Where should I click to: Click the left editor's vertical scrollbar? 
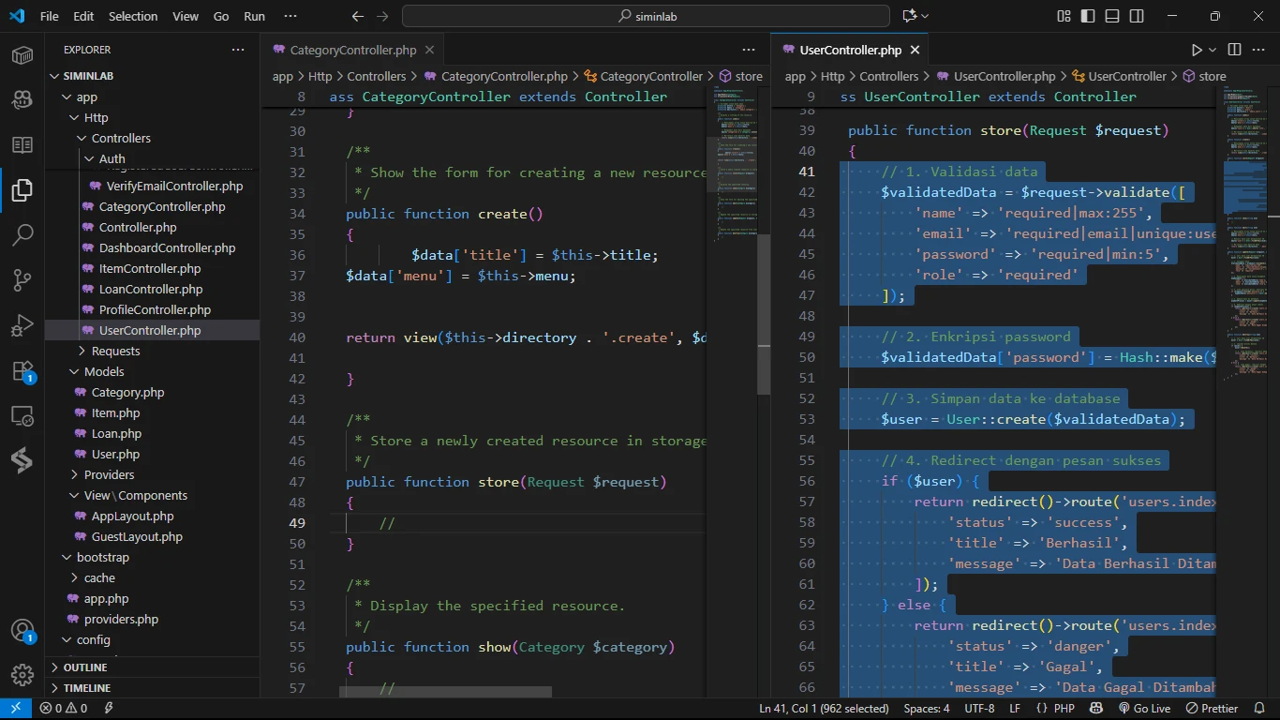[764, 314]
